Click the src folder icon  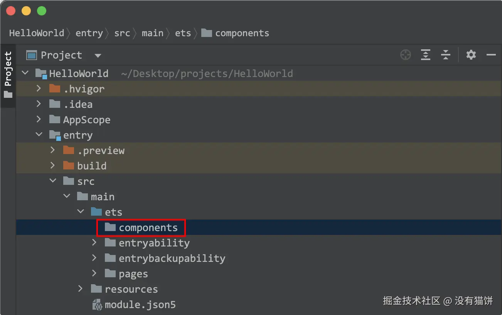tap(69, 181)
